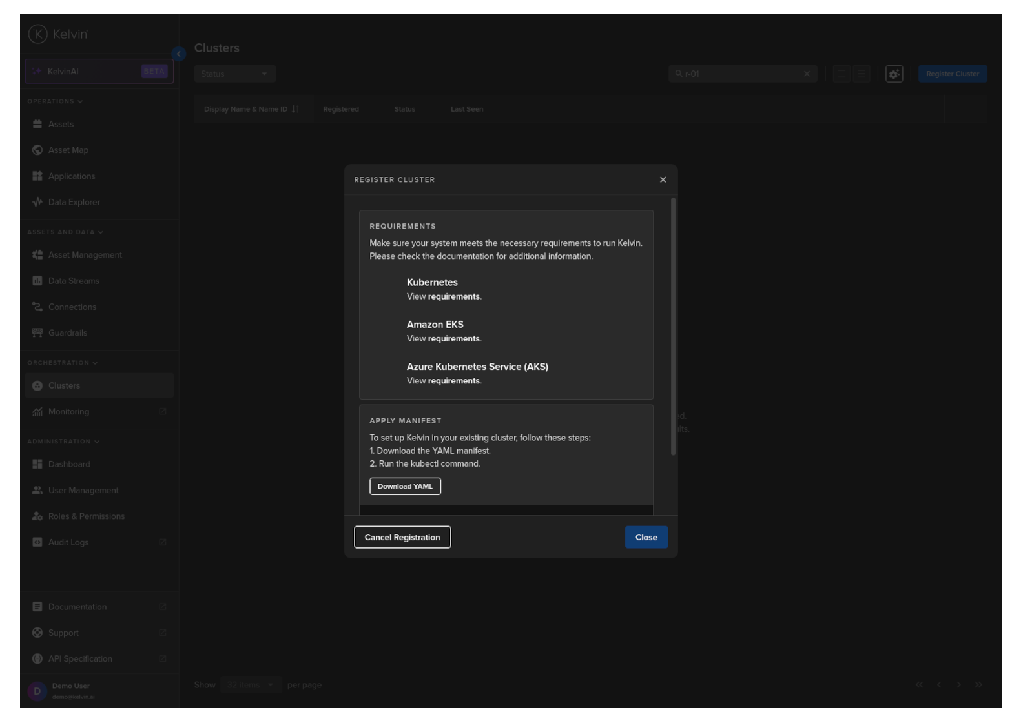This screenshot has height=723, width=1023.
Task: Click the Download YAML button
Action: click(x=405, y=487)
